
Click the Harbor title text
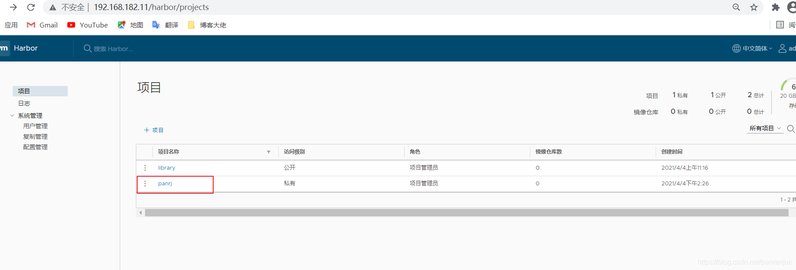tap(26, 48)
